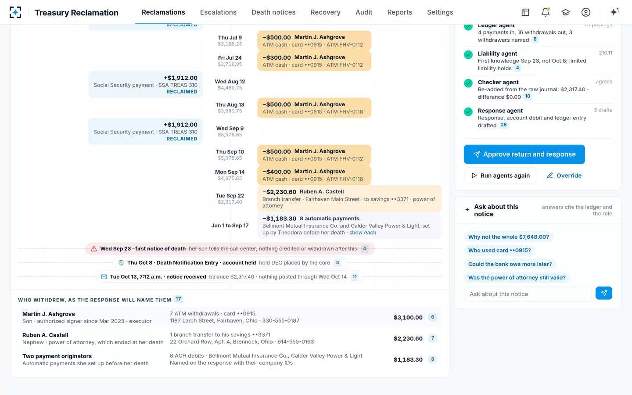Go to the Death notices tab
Screen dimensions: 632x395
click(273, 12)
